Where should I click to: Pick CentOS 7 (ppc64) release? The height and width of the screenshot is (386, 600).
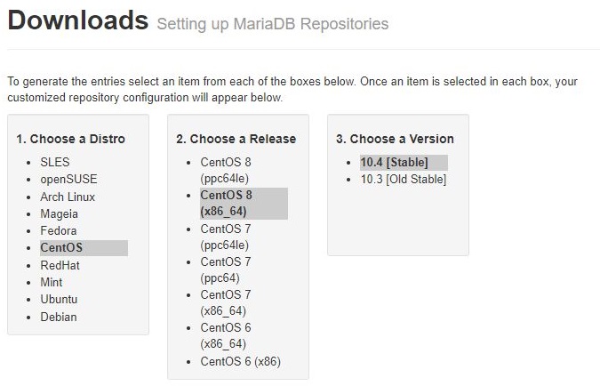coord(226,269)
